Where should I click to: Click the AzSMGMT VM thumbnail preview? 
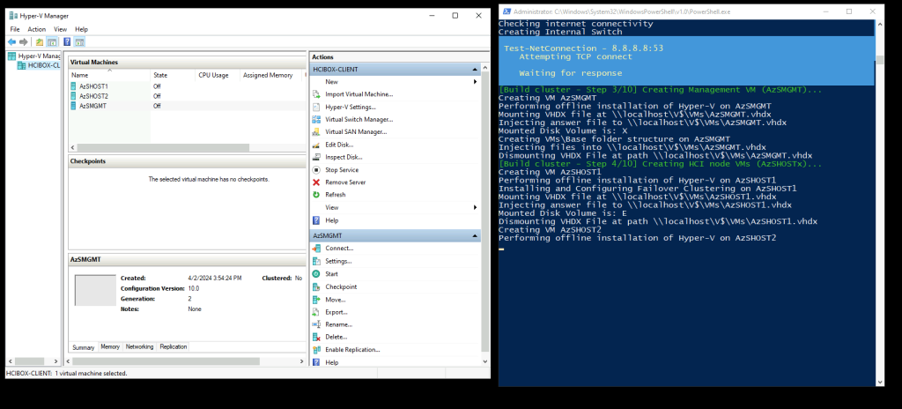point(95,290)
